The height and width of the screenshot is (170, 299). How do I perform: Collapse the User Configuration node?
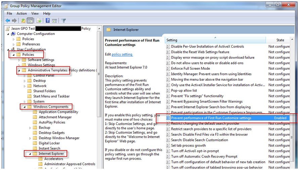8,49
